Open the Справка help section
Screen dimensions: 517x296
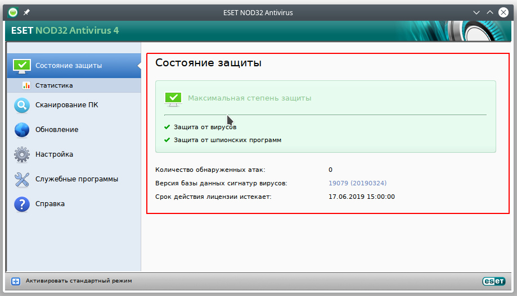point(50,204)
